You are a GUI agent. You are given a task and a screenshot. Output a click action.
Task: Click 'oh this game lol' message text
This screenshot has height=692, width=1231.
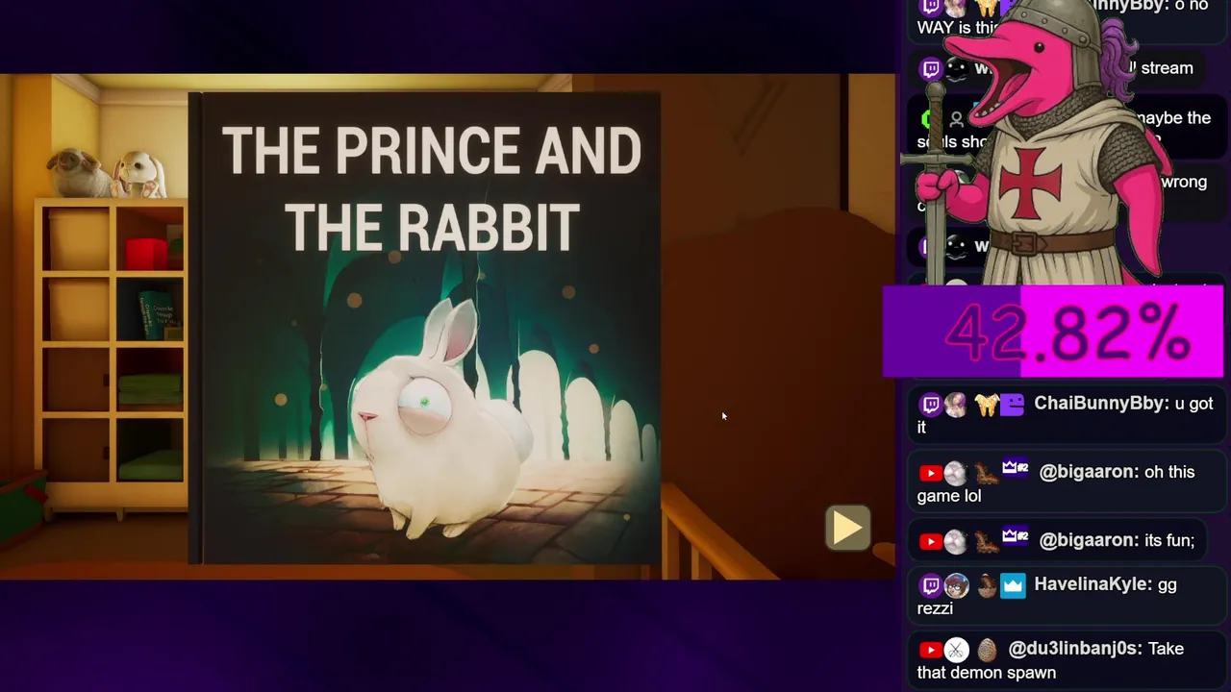pyautogui.click(x=1056, y=483)
